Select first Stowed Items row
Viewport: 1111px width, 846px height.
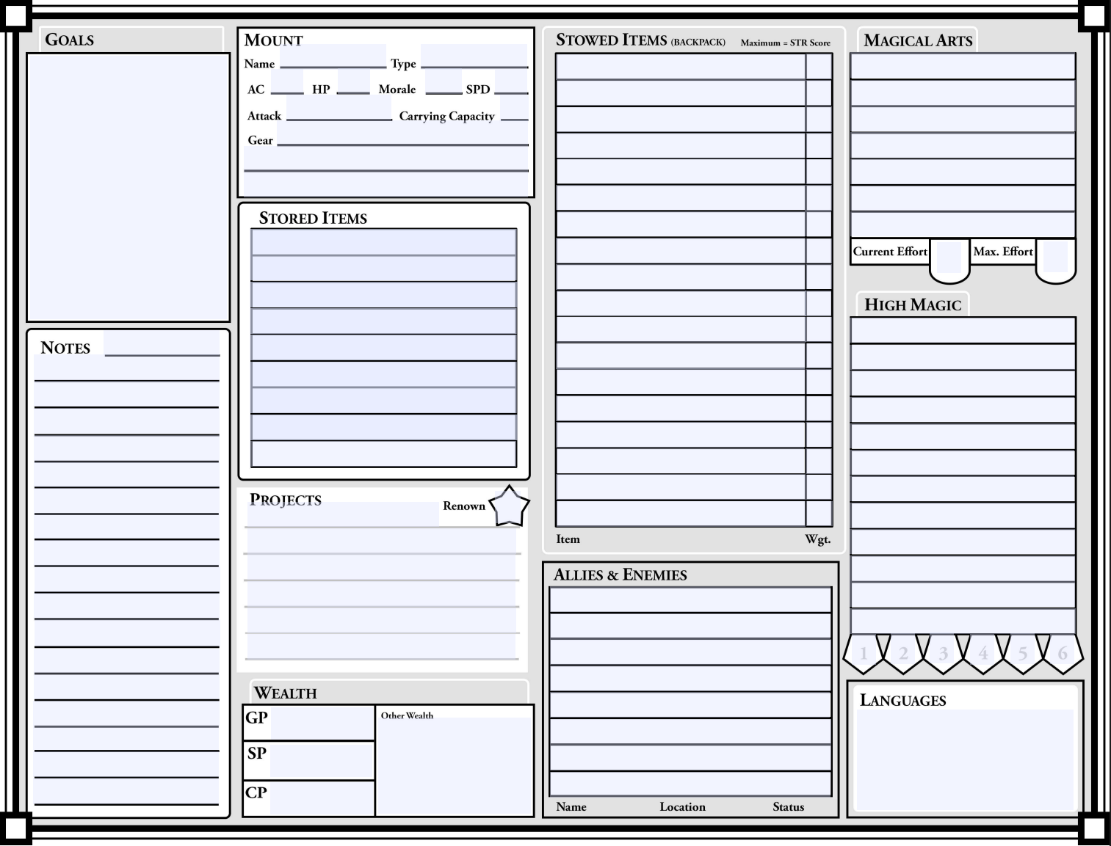680,67
